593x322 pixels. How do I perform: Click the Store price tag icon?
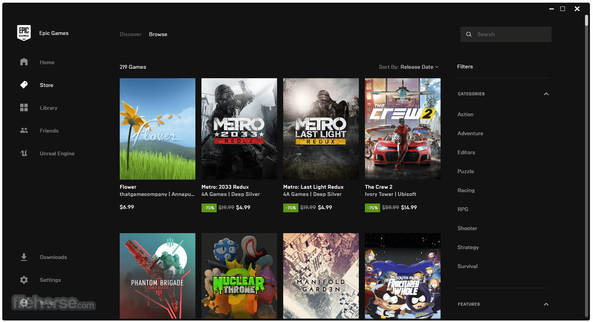click(x=24, y=85)
